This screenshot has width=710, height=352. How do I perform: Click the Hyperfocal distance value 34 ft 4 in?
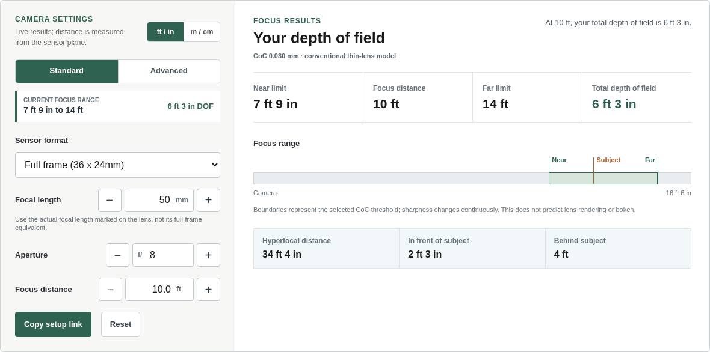point(282,255)
